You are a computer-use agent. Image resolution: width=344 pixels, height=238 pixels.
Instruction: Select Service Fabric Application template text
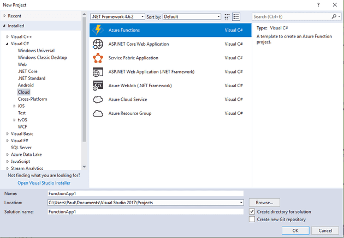click(x=133, y=58)
